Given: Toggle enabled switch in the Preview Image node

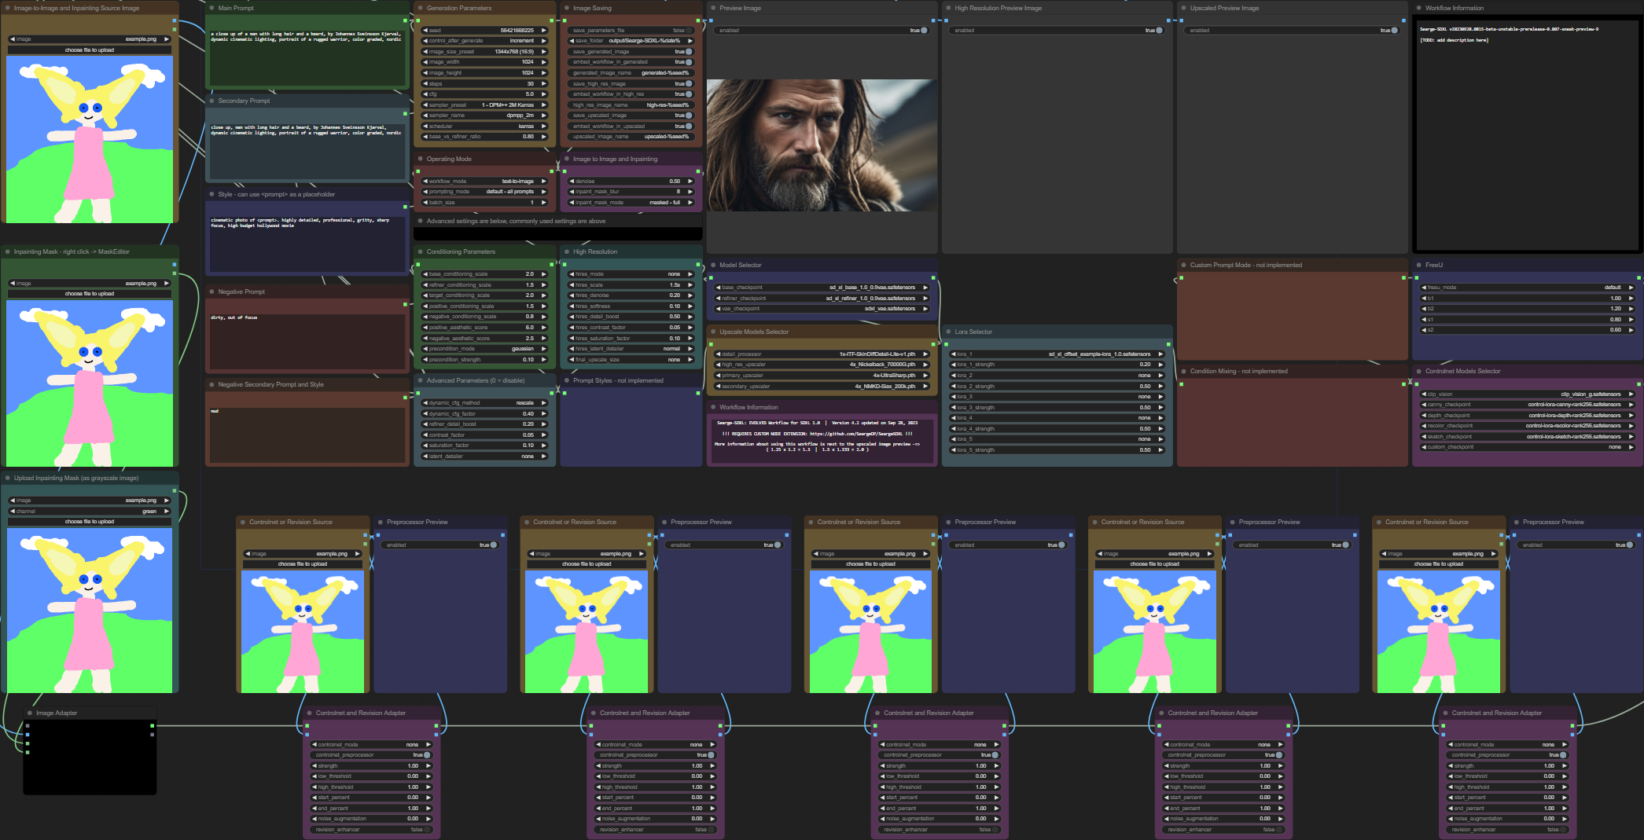Looking at the screenshot, I should coord(924,31).
